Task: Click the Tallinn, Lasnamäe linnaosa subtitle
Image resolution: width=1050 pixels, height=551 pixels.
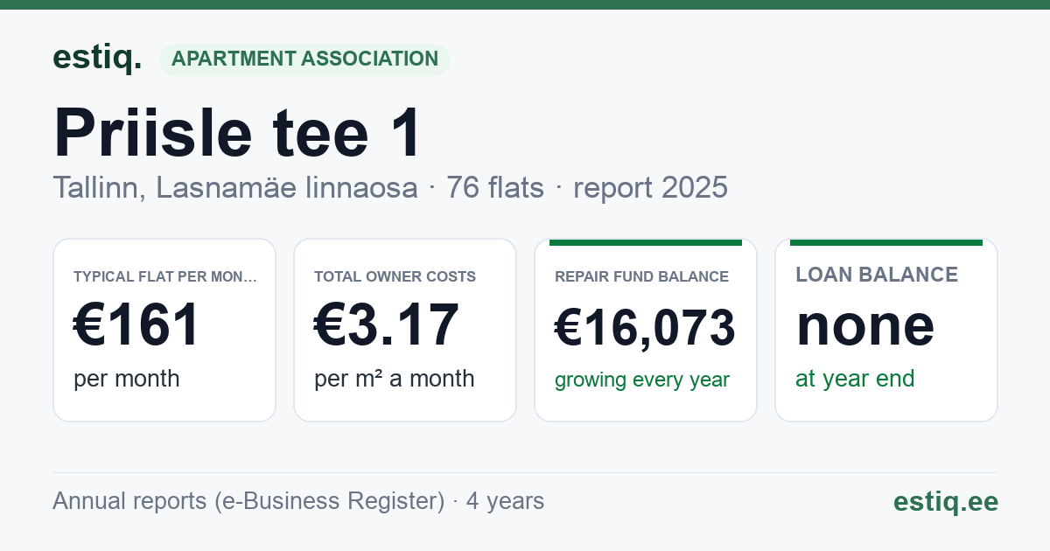Action: pyautogui.click(x=235, y=187)
